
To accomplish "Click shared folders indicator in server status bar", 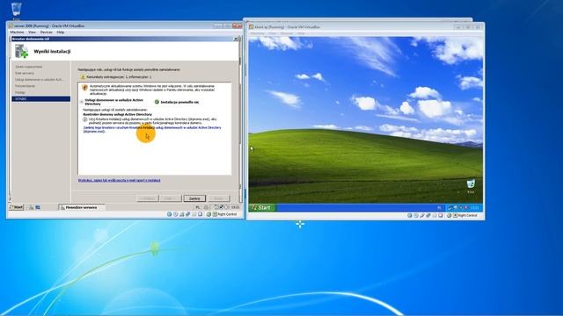I will click(x=194, y=214).
